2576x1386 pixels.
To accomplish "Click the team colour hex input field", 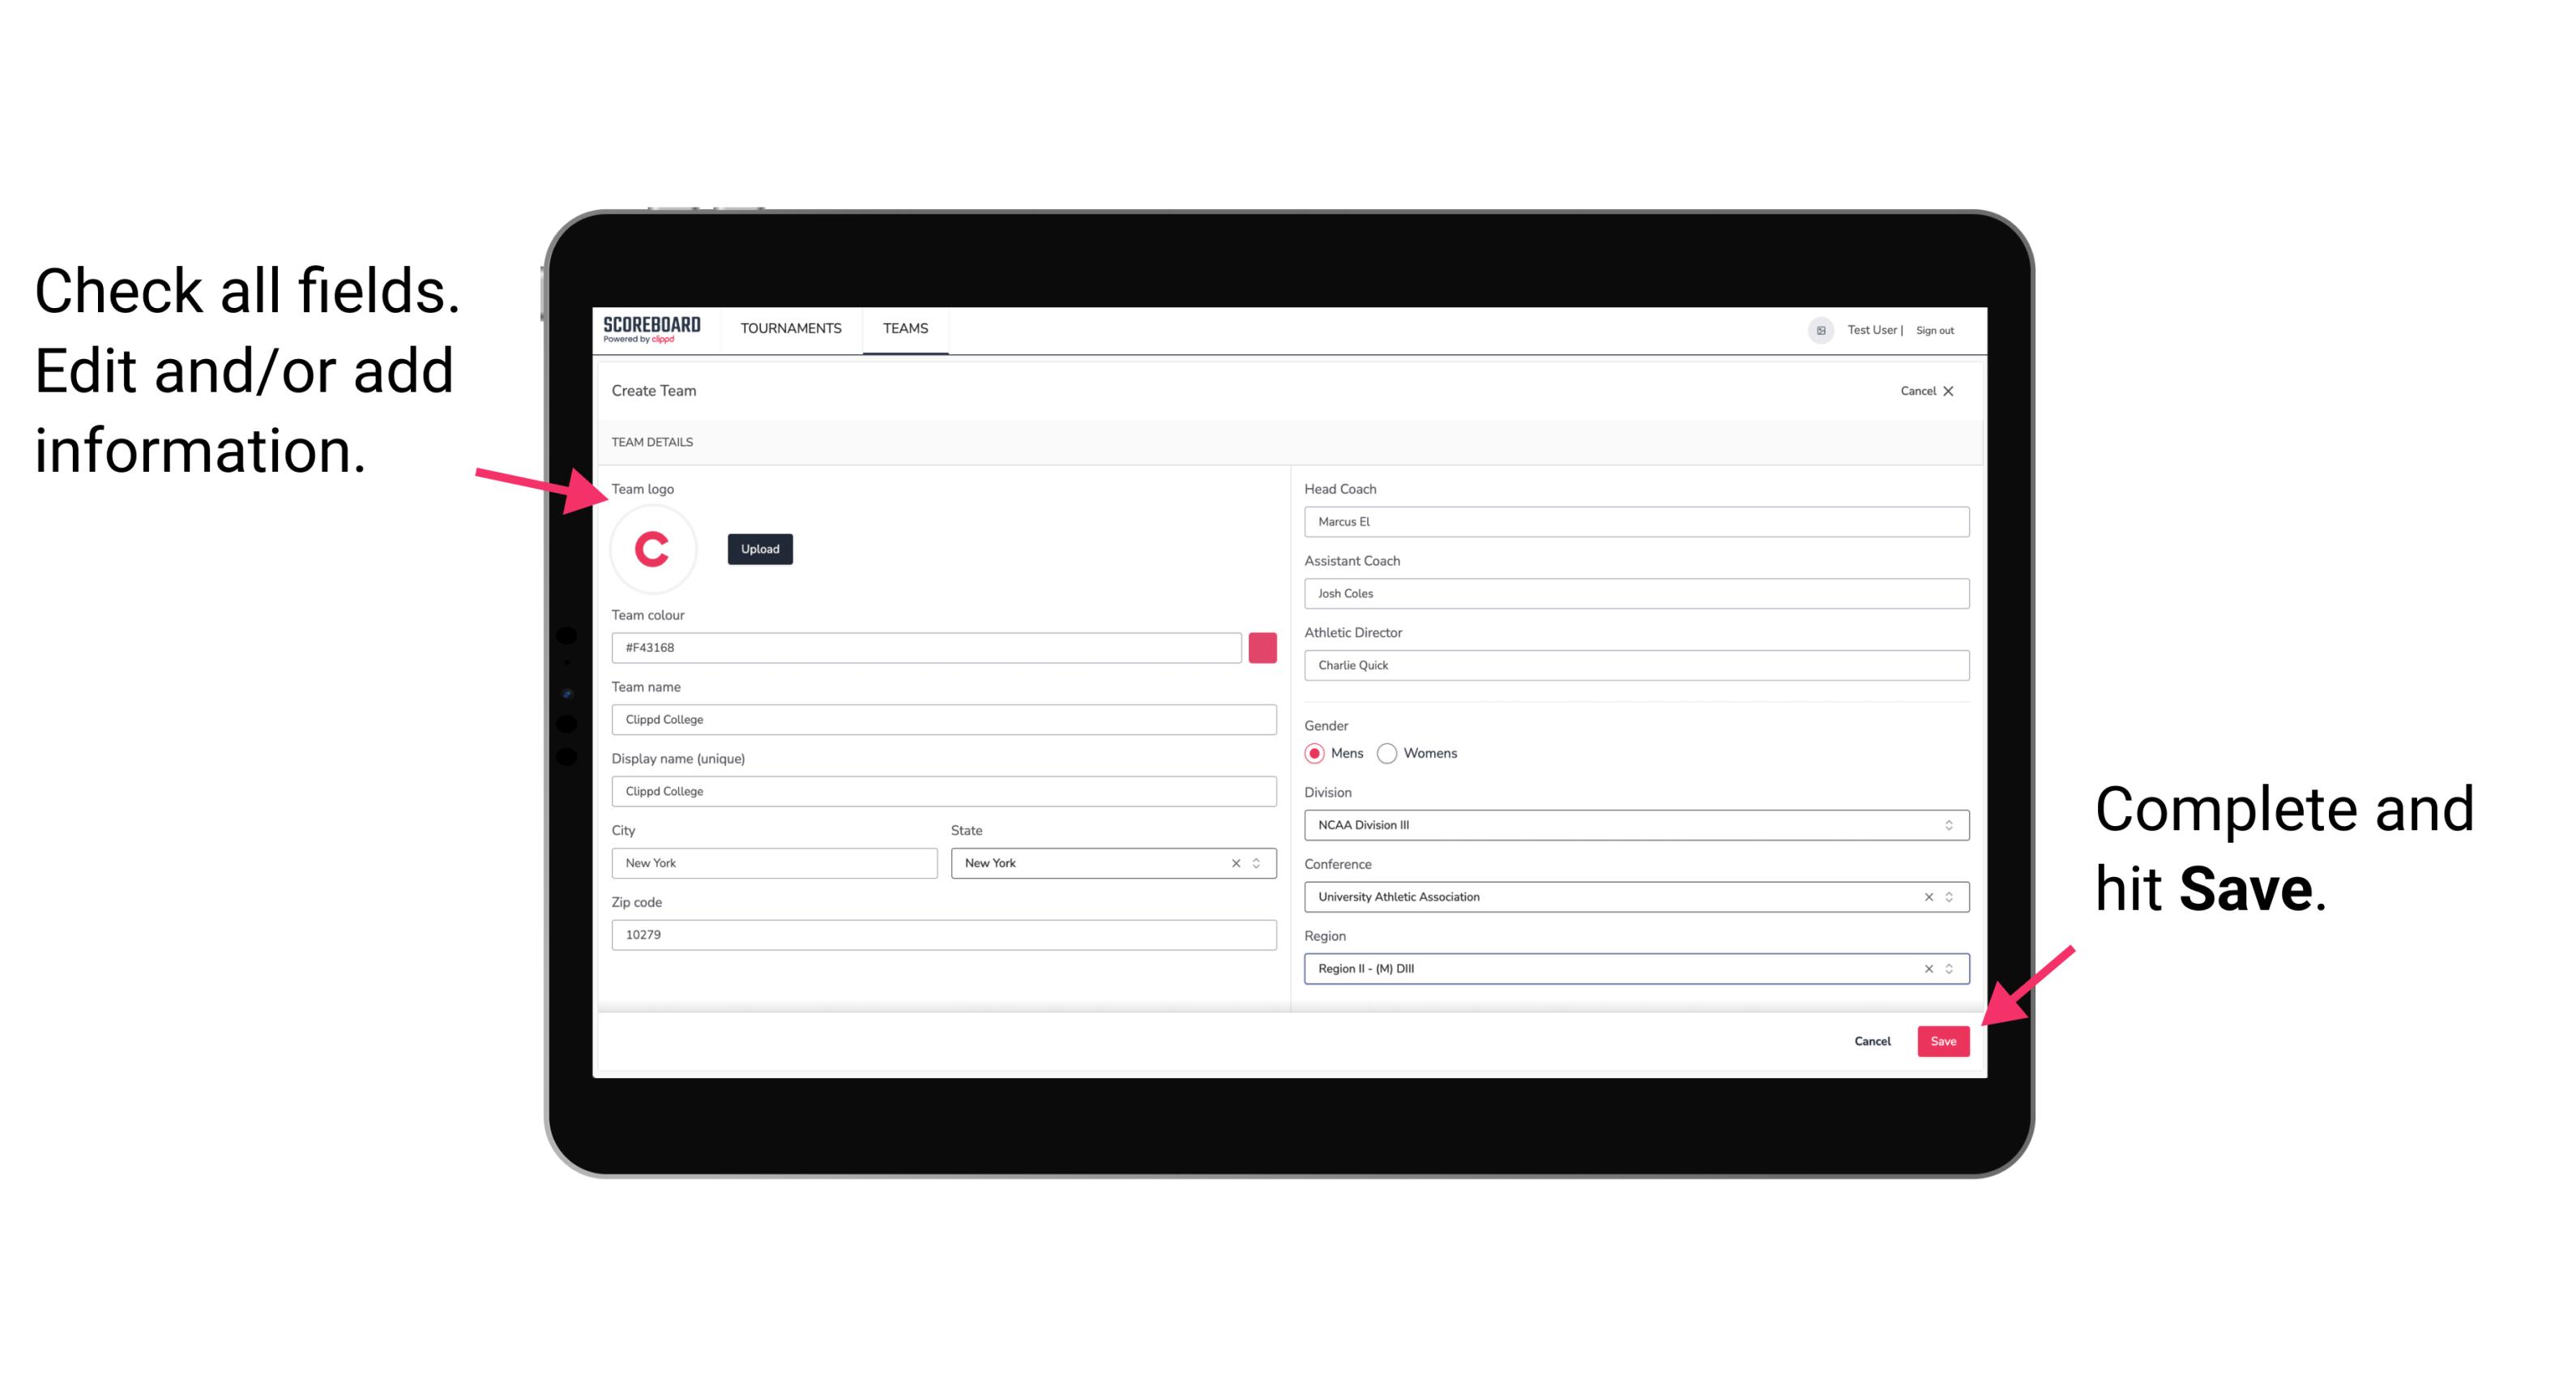I will pyautogui.click(x=929, y=647).
